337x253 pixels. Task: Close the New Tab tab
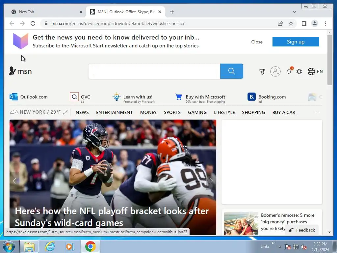(81, 12)
